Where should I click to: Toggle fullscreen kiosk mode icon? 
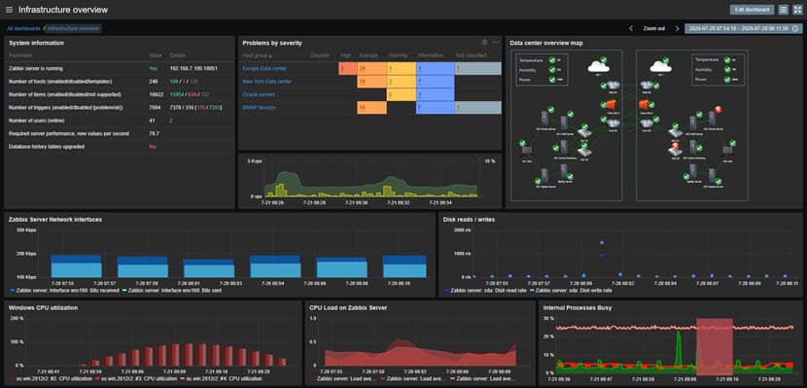(x=796, y=10)
